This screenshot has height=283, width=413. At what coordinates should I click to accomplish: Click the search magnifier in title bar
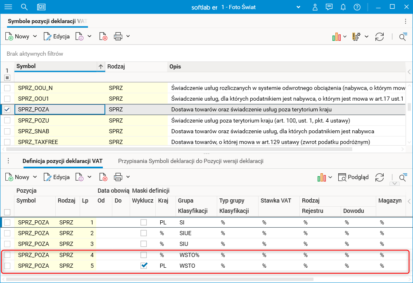(x=24, y=7)
